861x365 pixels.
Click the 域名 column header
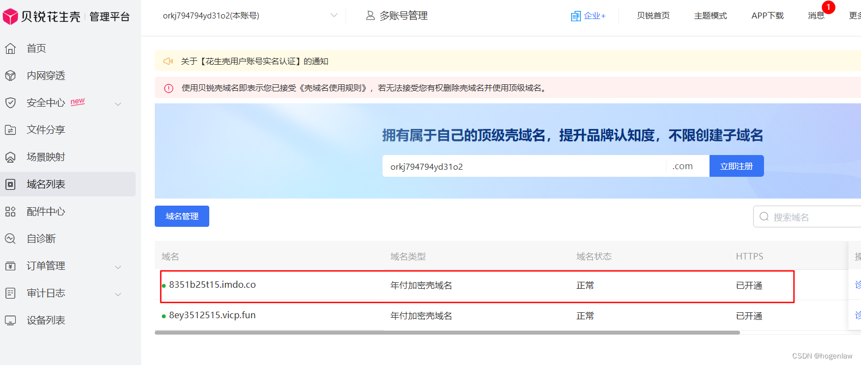point(170,256)
